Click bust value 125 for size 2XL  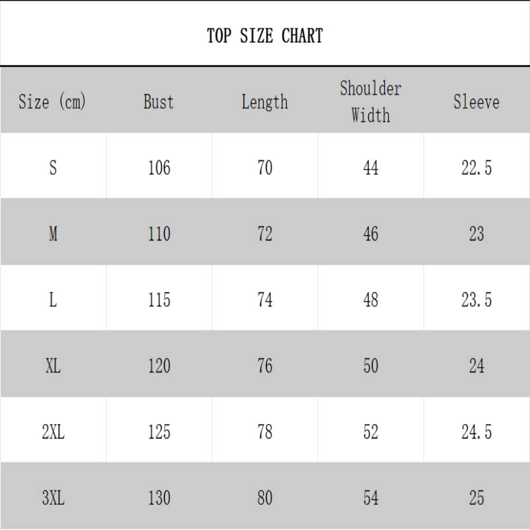[x=159, y=432]
